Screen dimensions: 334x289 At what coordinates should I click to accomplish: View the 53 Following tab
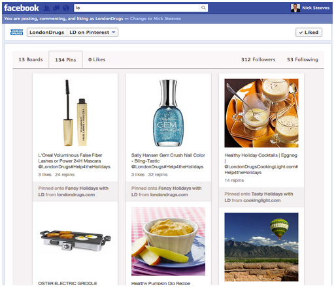303,59
